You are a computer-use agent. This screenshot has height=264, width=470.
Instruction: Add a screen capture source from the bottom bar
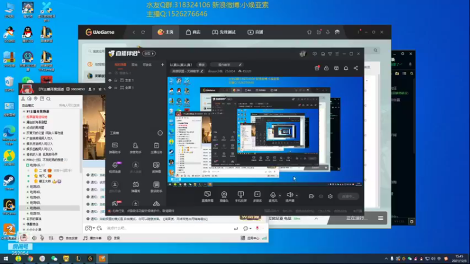207,197
